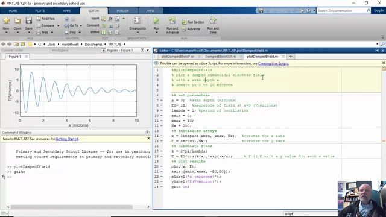Open the Editor panel actions menu
This screenshot has height=217, width=386.
pos(377,51)
